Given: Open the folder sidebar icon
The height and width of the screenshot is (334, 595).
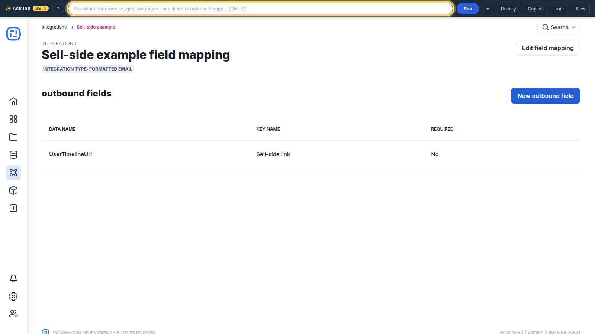Looking at the screenshot, I should pos(13,137).
